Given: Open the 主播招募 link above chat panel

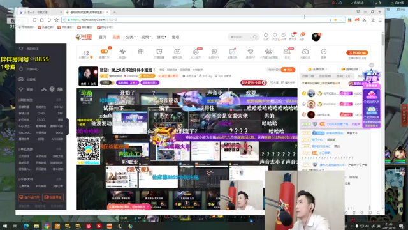Looking at the screenshot, I should pos(317,69).
